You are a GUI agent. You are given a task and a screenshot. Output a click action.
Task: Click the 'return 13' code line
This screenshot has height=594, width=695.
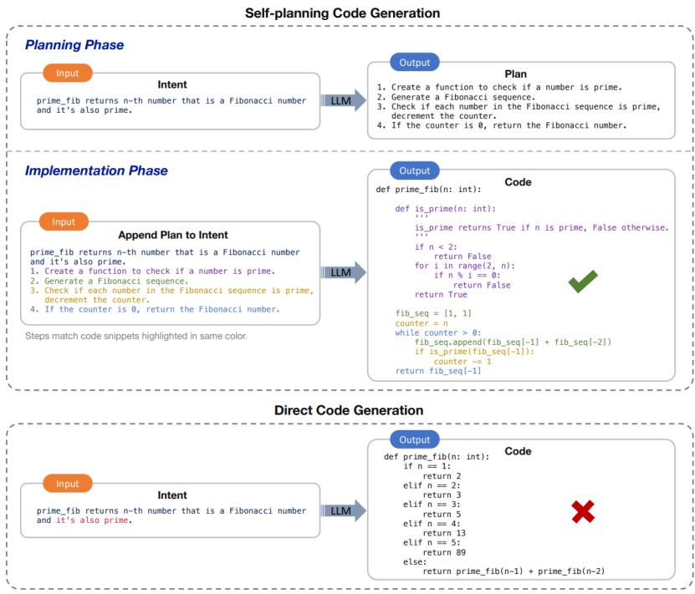tap(444, 533)
